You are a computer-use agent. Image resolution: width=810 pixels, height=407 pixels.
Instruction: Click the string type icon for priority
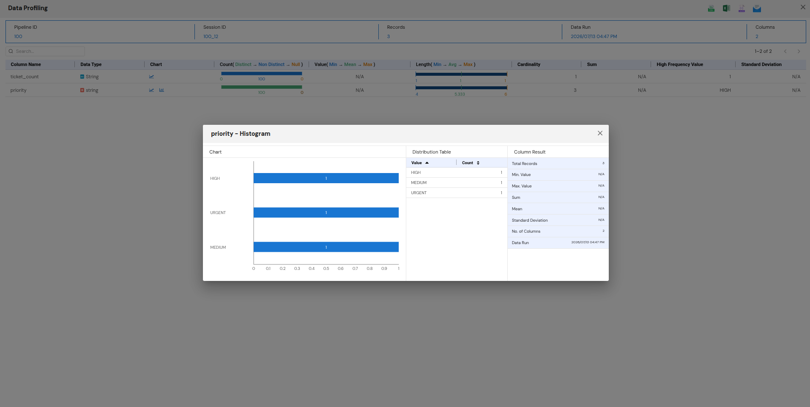82,90
